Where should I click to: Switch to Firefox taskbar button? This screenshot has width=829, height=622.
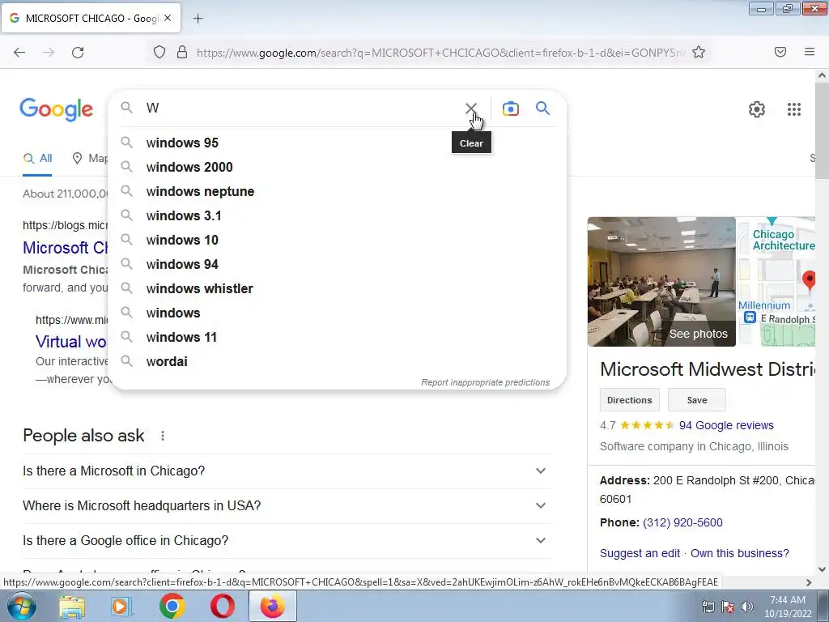click(272, 606)
